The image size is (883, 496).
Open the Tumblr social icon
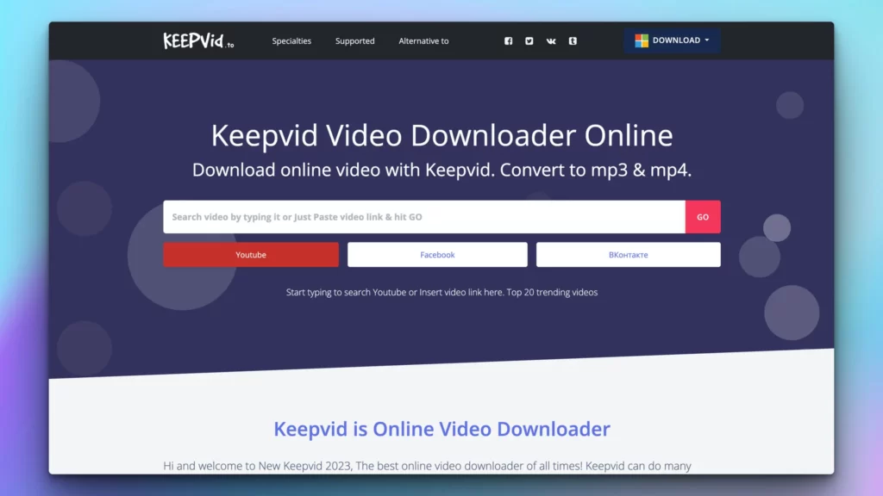(573, 40)
